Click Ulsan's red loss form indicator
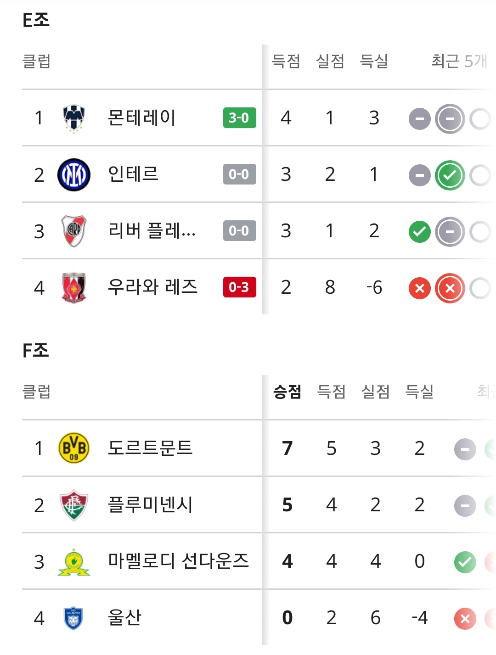 click(x=465, y=619)
